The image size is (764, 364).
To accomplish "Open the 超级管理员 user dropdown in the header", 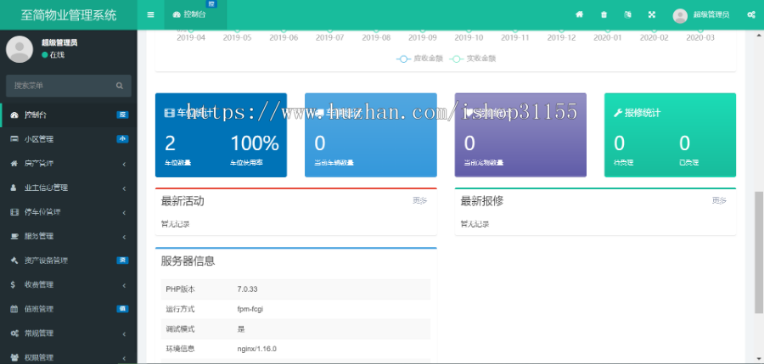I will click(x=700, y=15).
